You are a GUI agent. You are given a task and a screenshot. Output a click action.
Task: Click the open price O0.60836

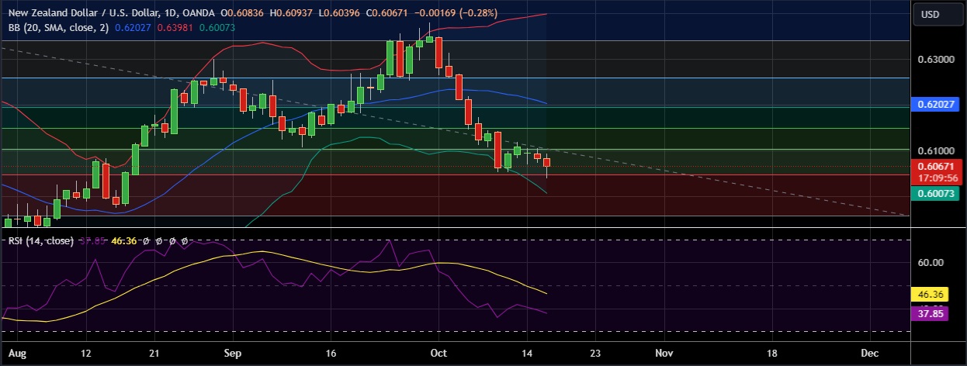point(241,14)
